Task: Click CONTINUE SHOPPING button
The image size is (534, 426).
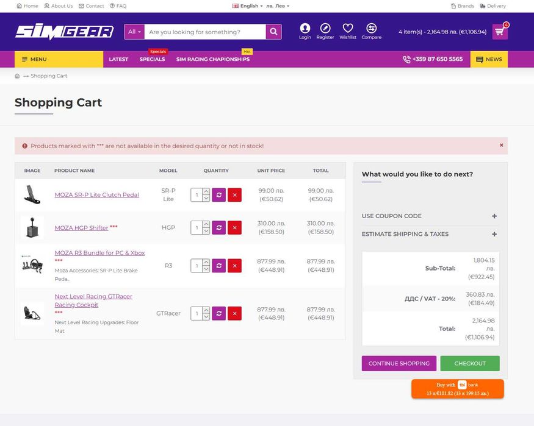Action: (x=399, y=363)
